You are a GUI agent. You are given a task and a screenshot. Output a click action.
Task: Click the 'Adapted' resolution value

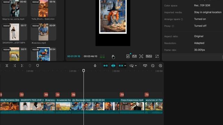point(199,43)
